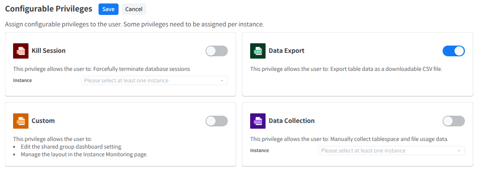
Task: Open the Data Collection instance select field
Action: pyautogui.click(x=387, y=151)
